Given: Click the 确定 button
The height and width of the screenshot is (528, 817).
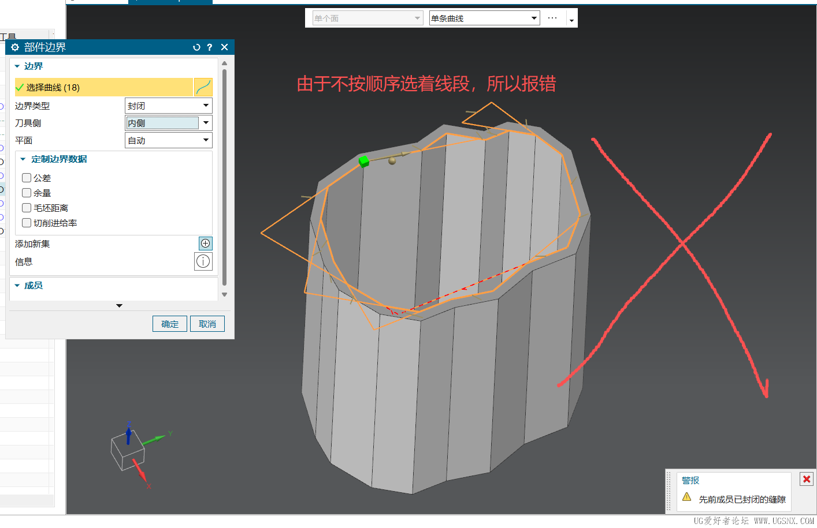Looking at the screenshot, I should 170,324.
